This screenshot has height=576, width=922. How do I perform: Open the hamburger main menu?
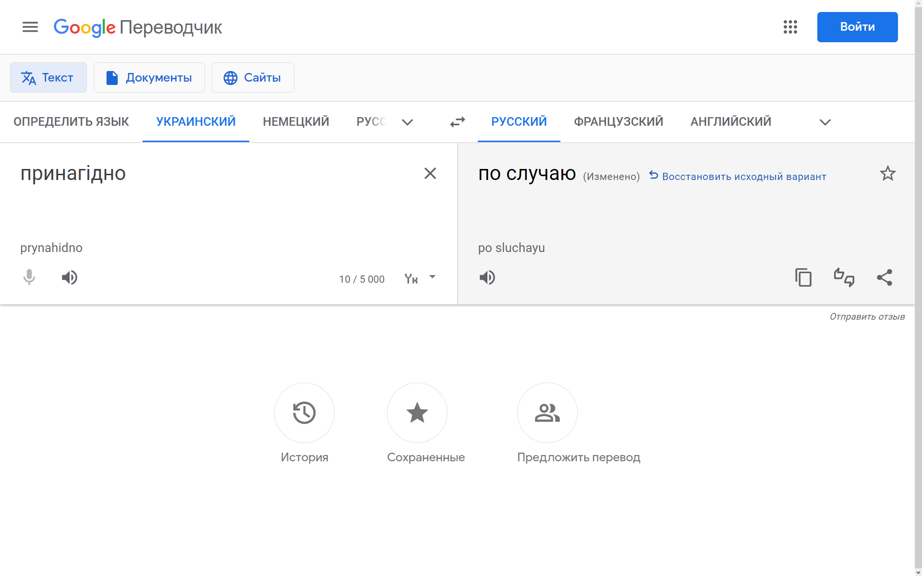point(30,27)
